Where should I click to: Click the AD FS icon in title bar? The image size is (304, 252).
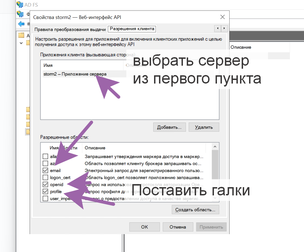coord(20,4)
